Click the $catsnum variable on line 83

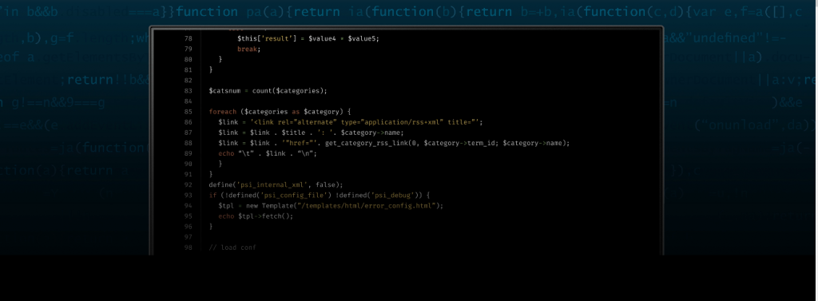pos(224,91)
